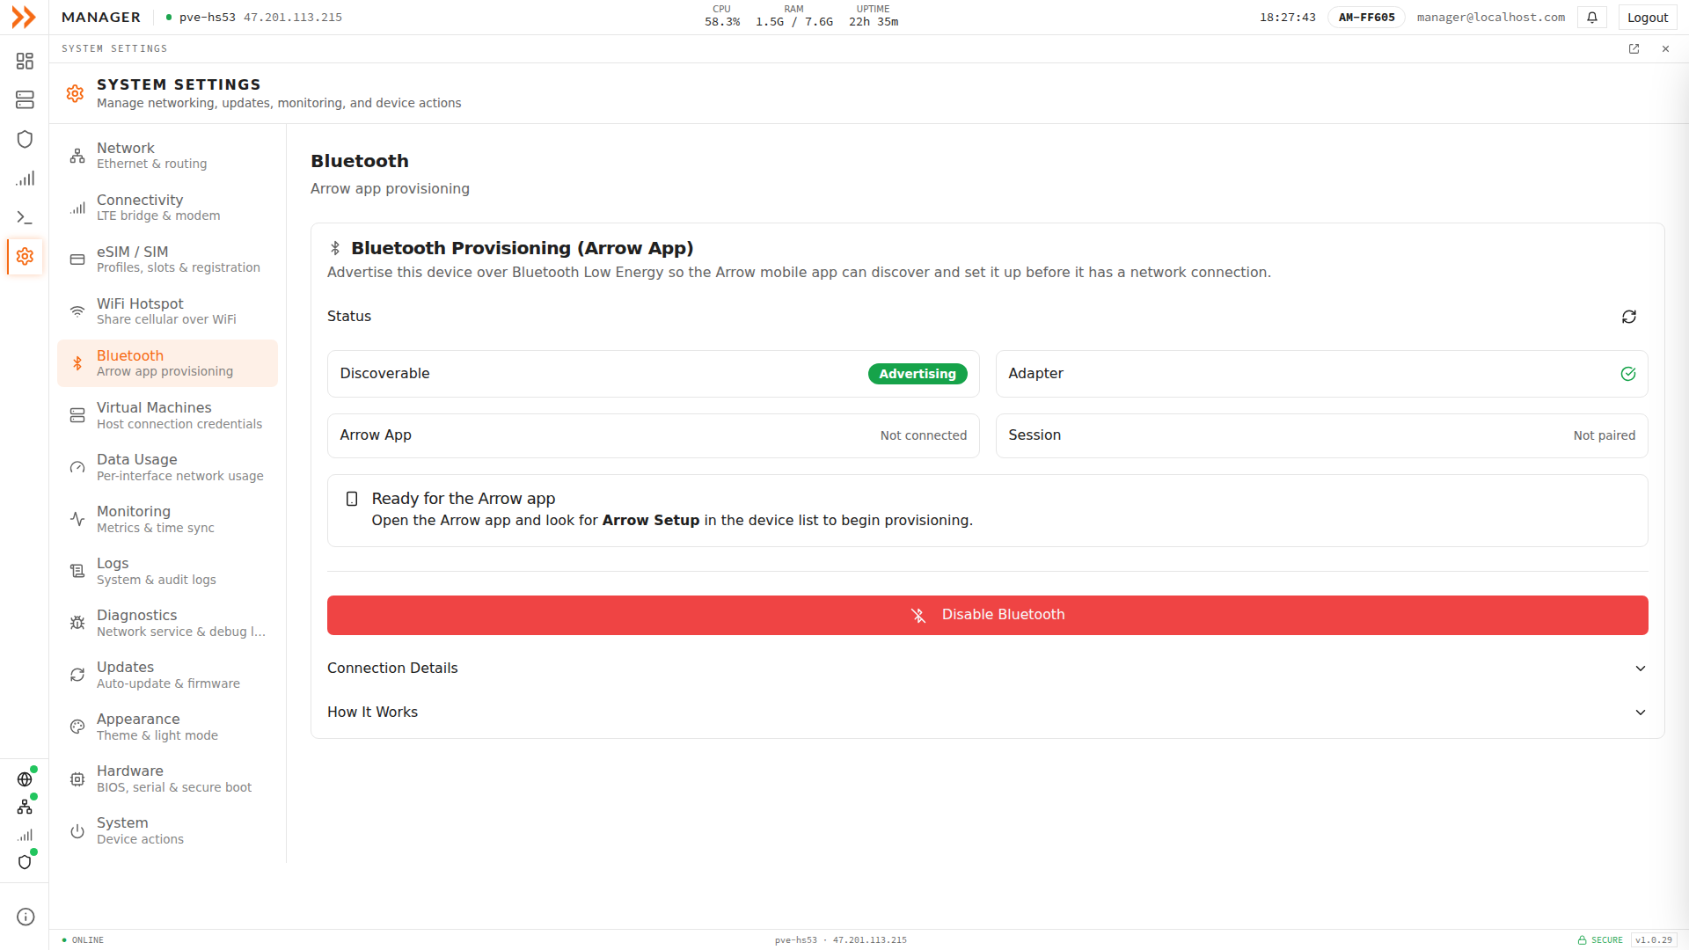The height and width of the screenshot is (950, 1689).
Task: Click the WiFi Hotspot icon
Action: (77, 311)
